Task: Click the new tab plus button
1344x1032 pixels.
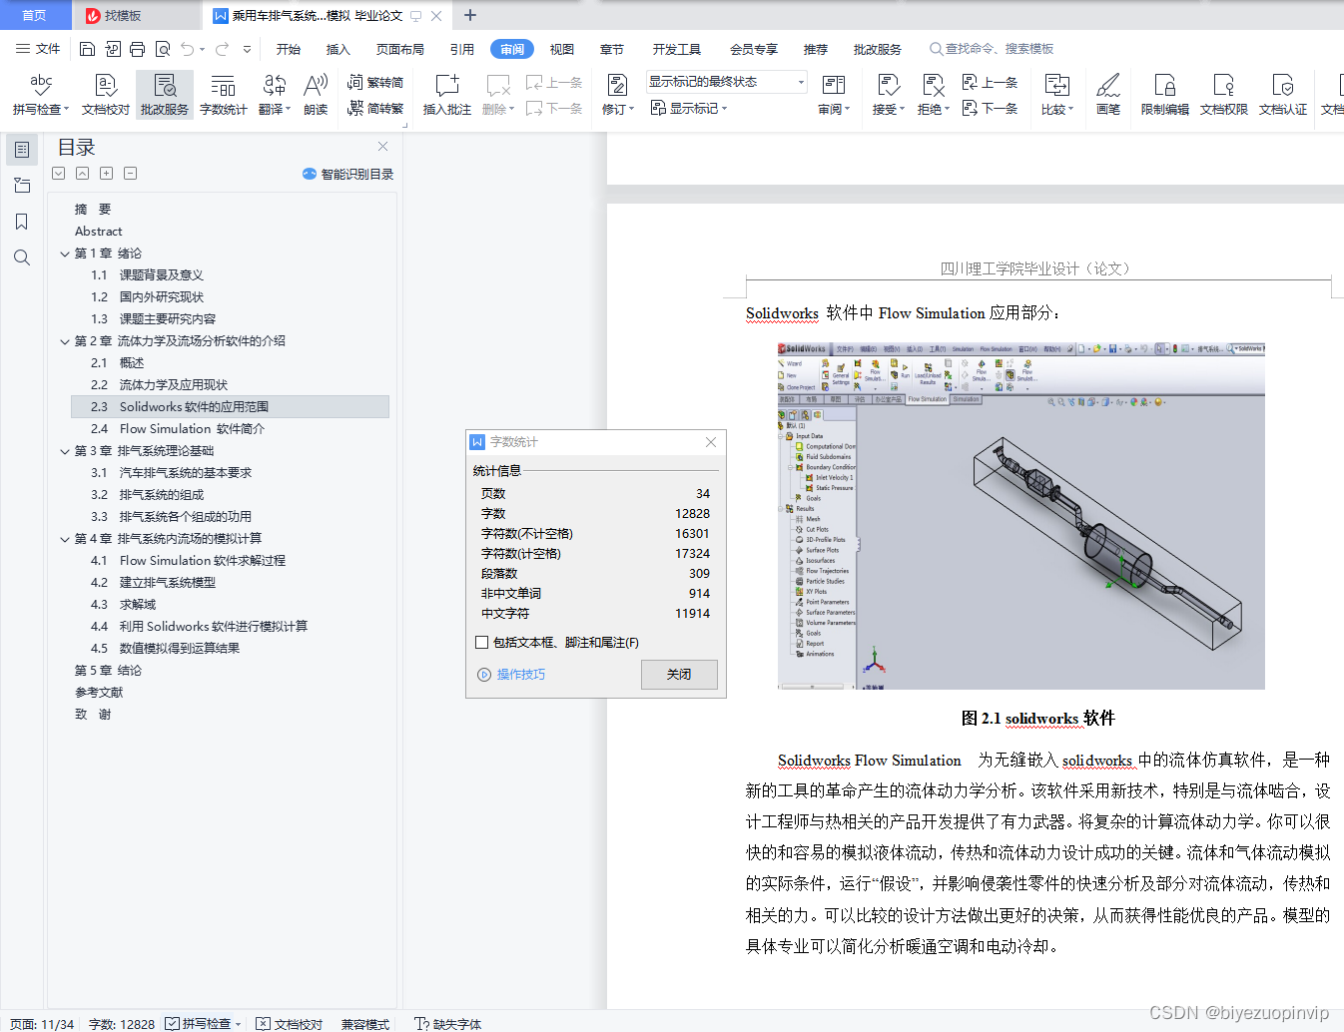Action: point(470,15)
